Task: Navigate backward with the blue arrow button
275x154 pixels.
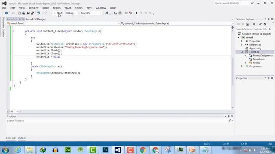Action: click(x=6, y=13)
